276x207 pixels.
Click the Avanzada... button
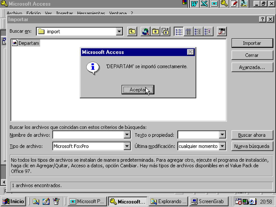coord(252,67)
